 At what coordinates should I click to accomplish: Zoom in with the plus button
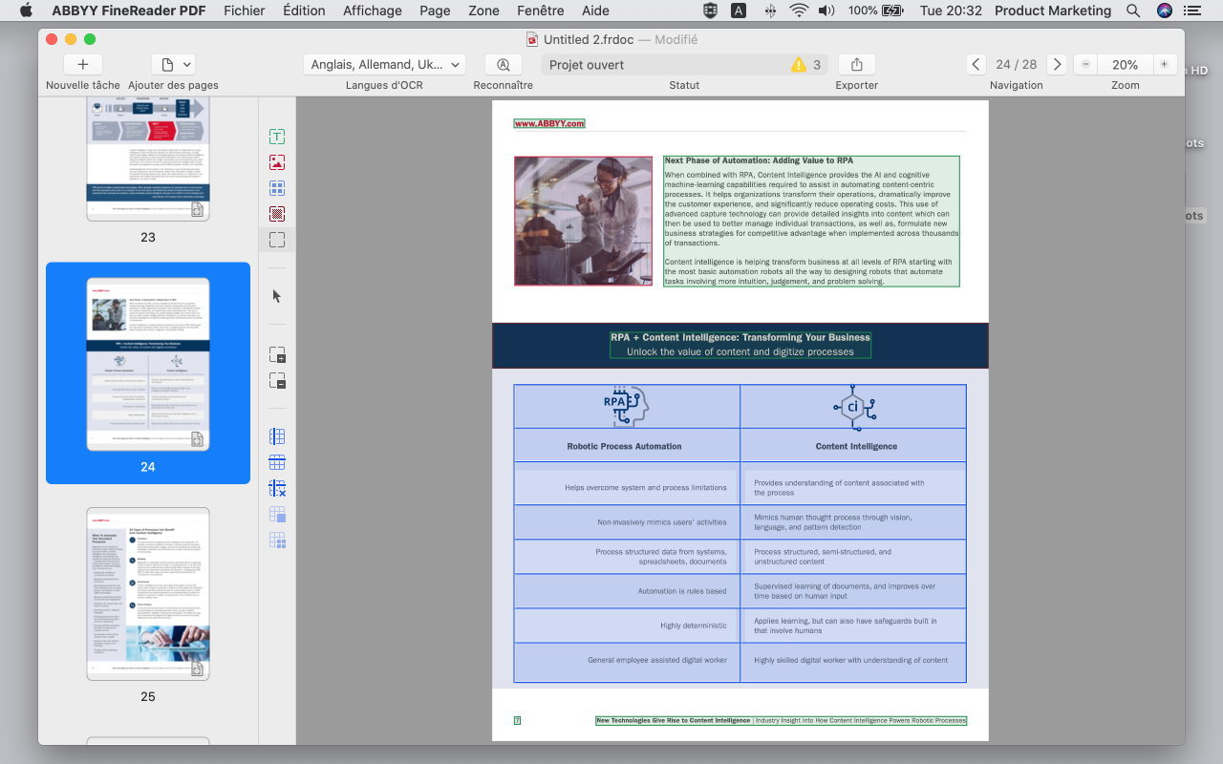pyautogui.click(x=1164, y=64)
